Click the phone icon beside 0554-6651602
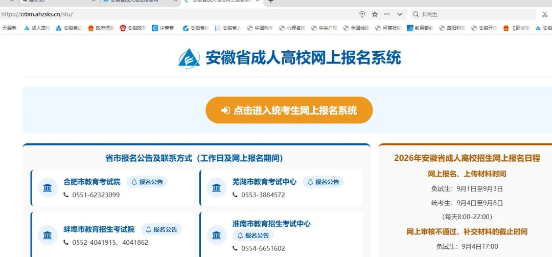This screenshot has width=552, height=257. pos(235,248)
